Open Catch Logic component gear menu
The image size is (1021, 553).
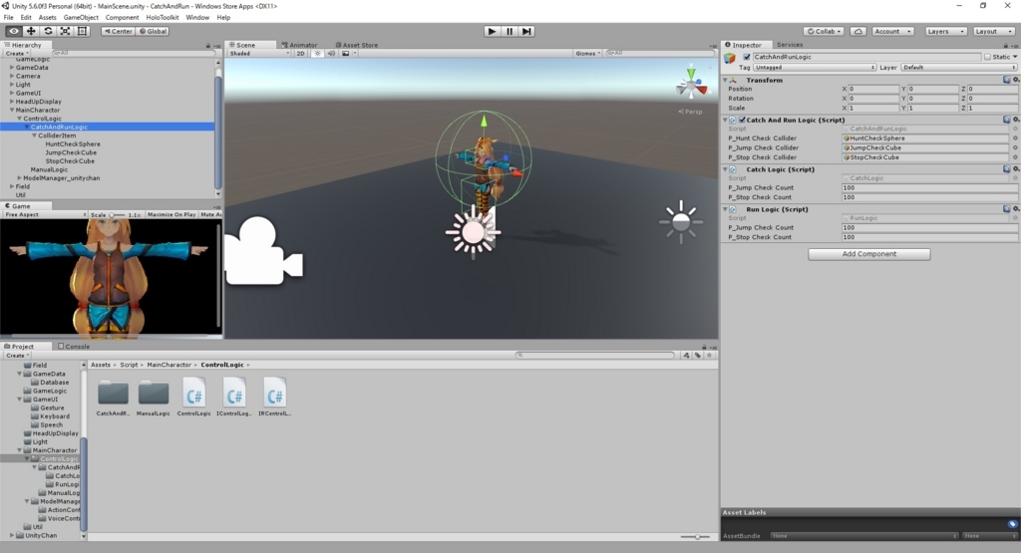point(1016,169)
